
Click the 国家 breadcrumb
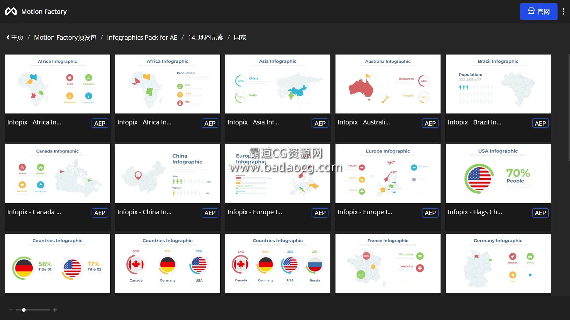coord(240,38)
